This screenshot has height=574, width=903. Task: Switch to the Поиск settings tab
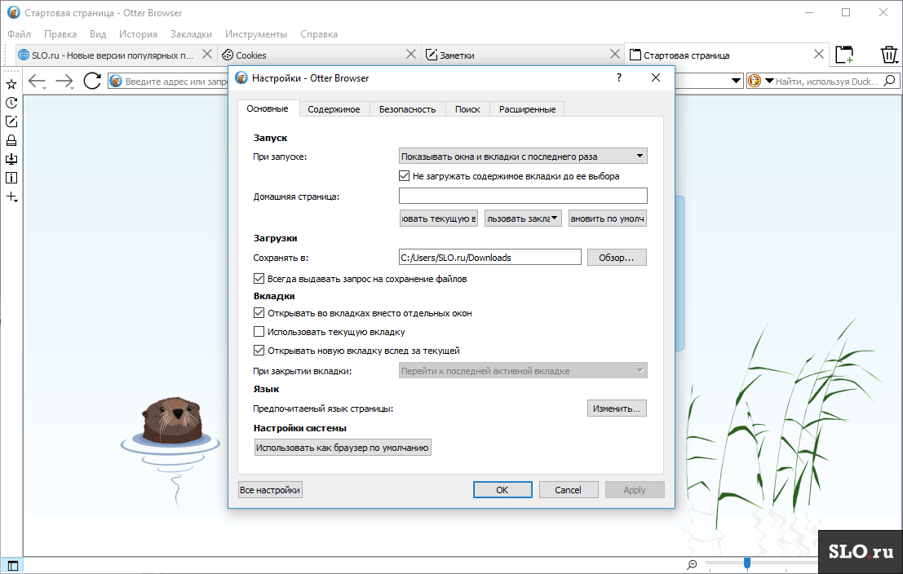[x=467, y=108]
